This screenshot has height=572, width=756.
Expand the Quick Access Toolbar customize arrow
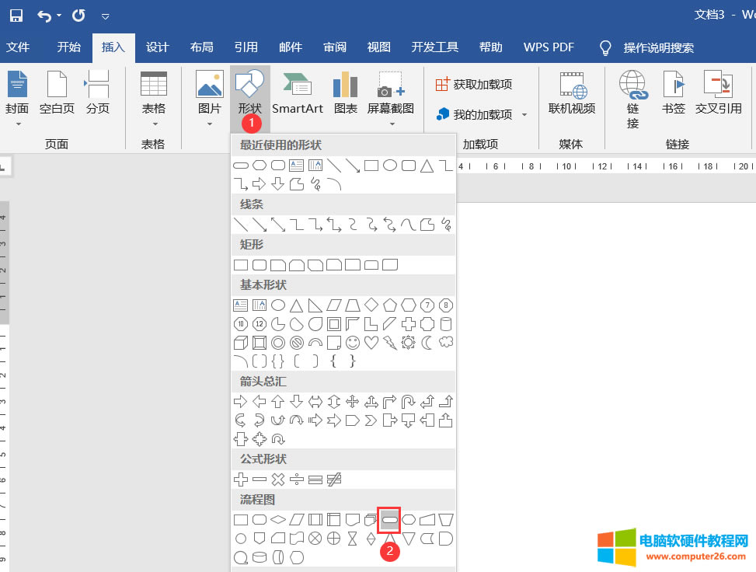click(105, 16)
